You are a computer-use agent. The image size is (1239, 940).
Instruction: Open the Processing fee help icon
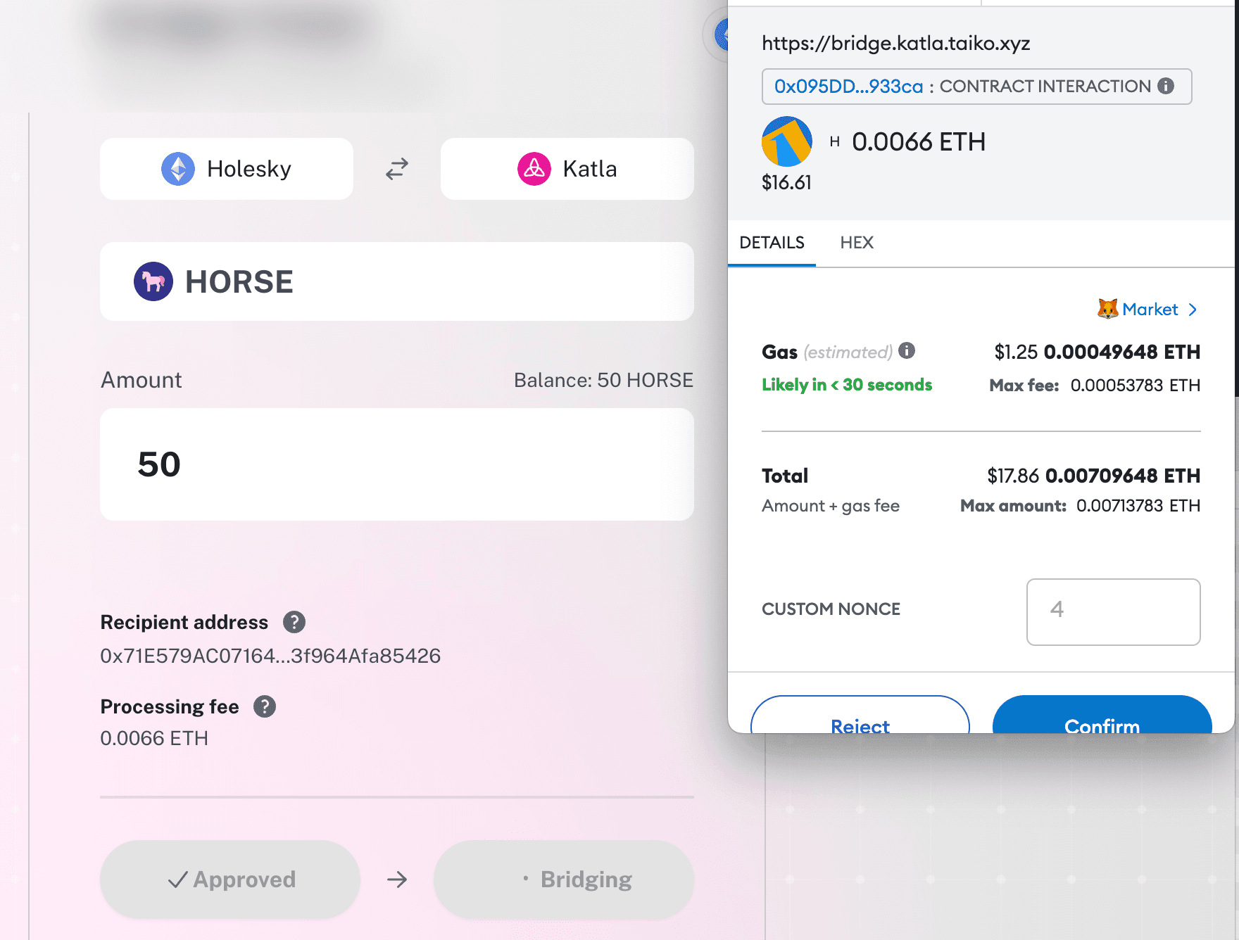265,706
